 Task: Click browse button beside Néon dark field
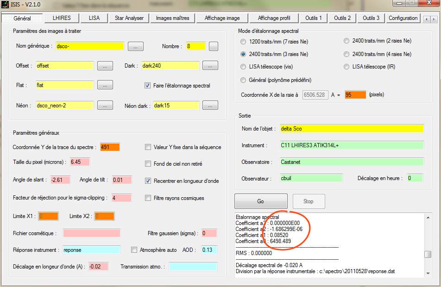(210, 105)
